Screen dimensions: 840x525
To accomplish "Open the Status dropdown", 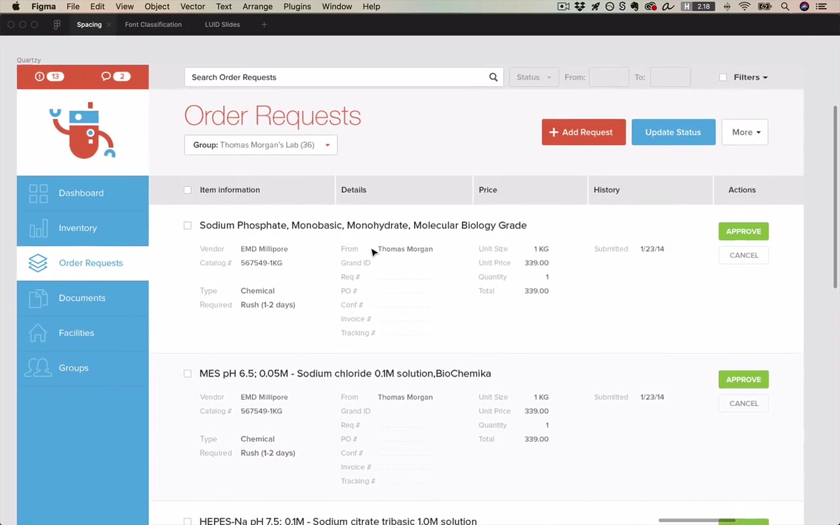I will 534,77.
